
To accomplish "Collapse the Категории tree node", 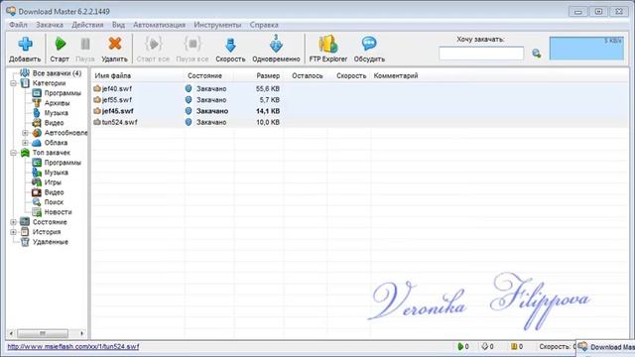I will pyautogui.click(x=13, y=83).
